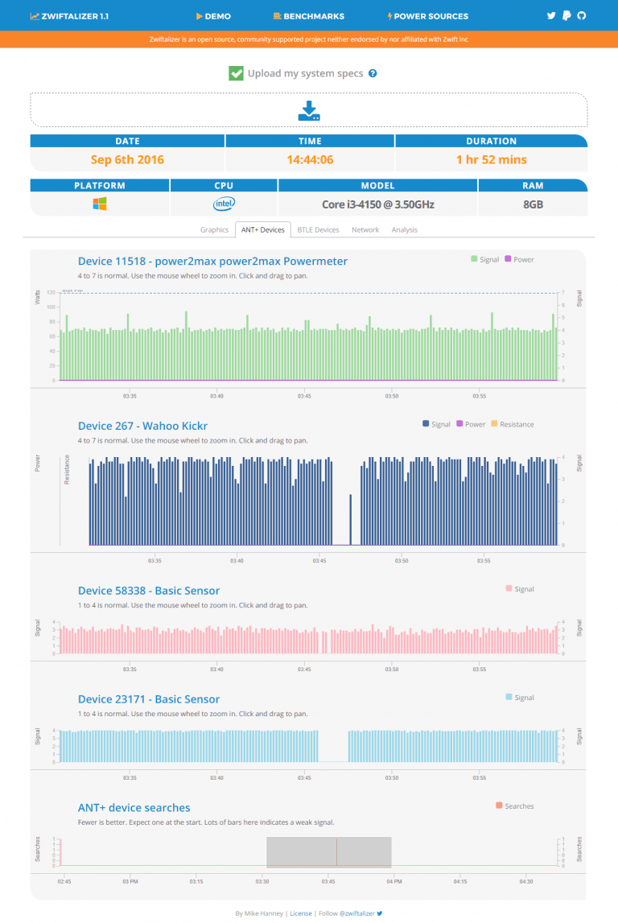Screen dimensions: 618x923
Task: Click the time value 14:44:06
Action: 310,159
